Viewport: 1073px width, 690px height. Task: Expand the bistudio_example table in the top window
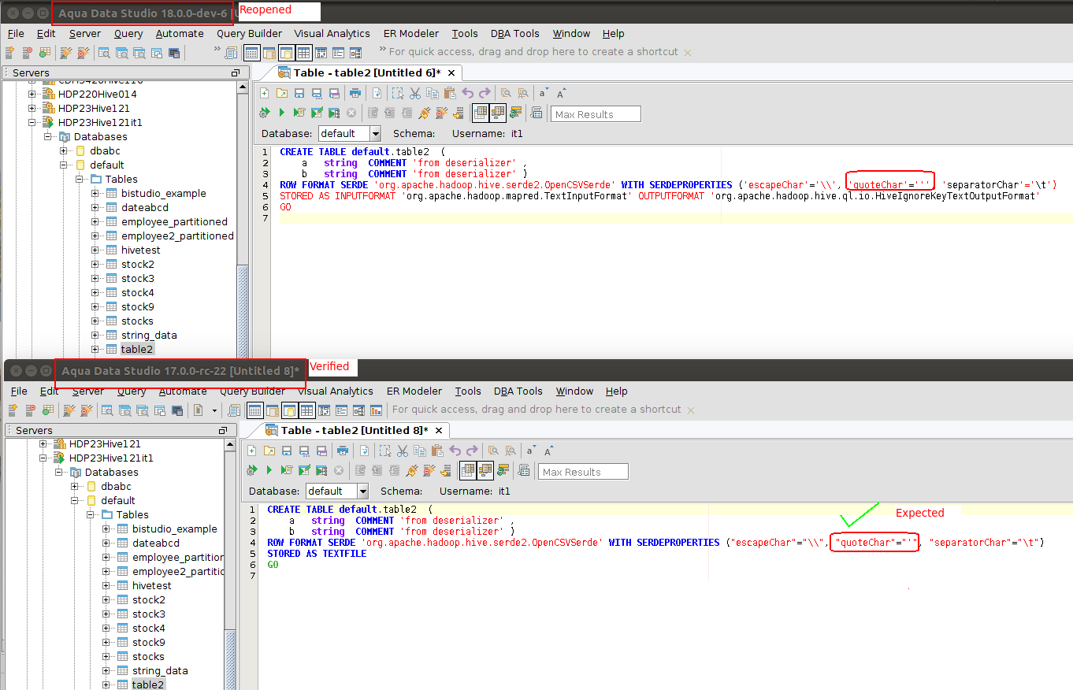95,193
